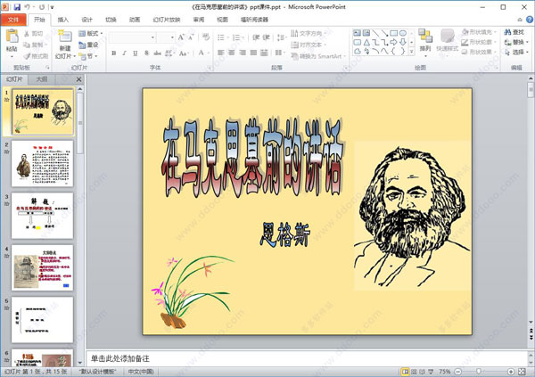
Task: Click the zoom slider handle
Action: (479, 371)
